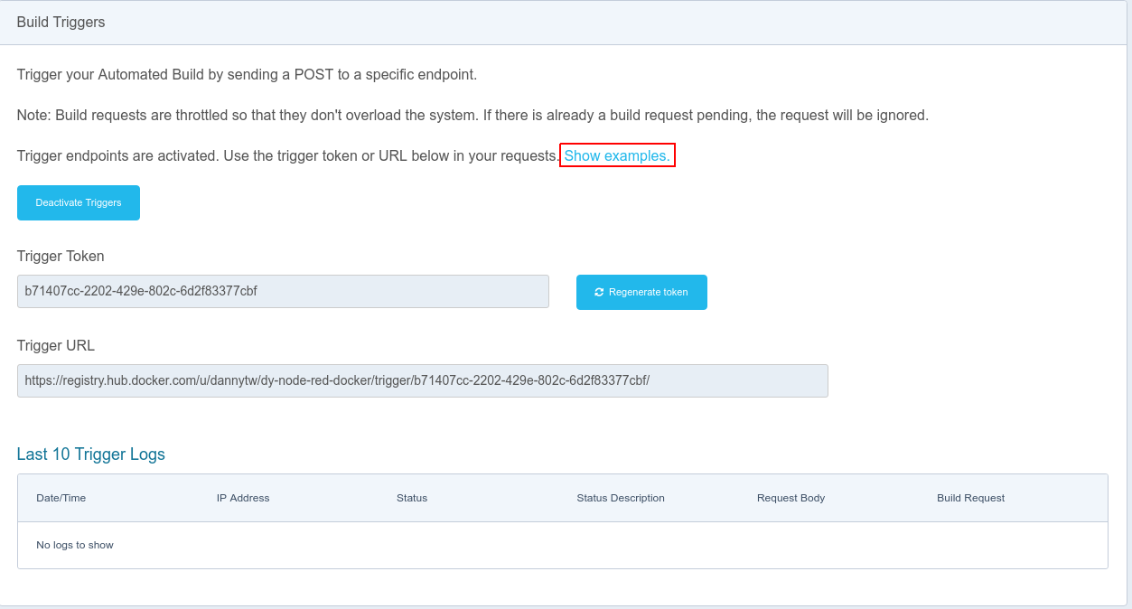Viewport: 1132px width, 609px height.
Task: Click the 'Trigger your Automated Build' description
Action: click(247, 74)
